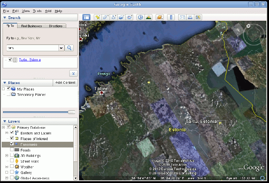The image size is (269, 183).
Task: Uncheck the Panoramio layer
Action: pos(12,144)
